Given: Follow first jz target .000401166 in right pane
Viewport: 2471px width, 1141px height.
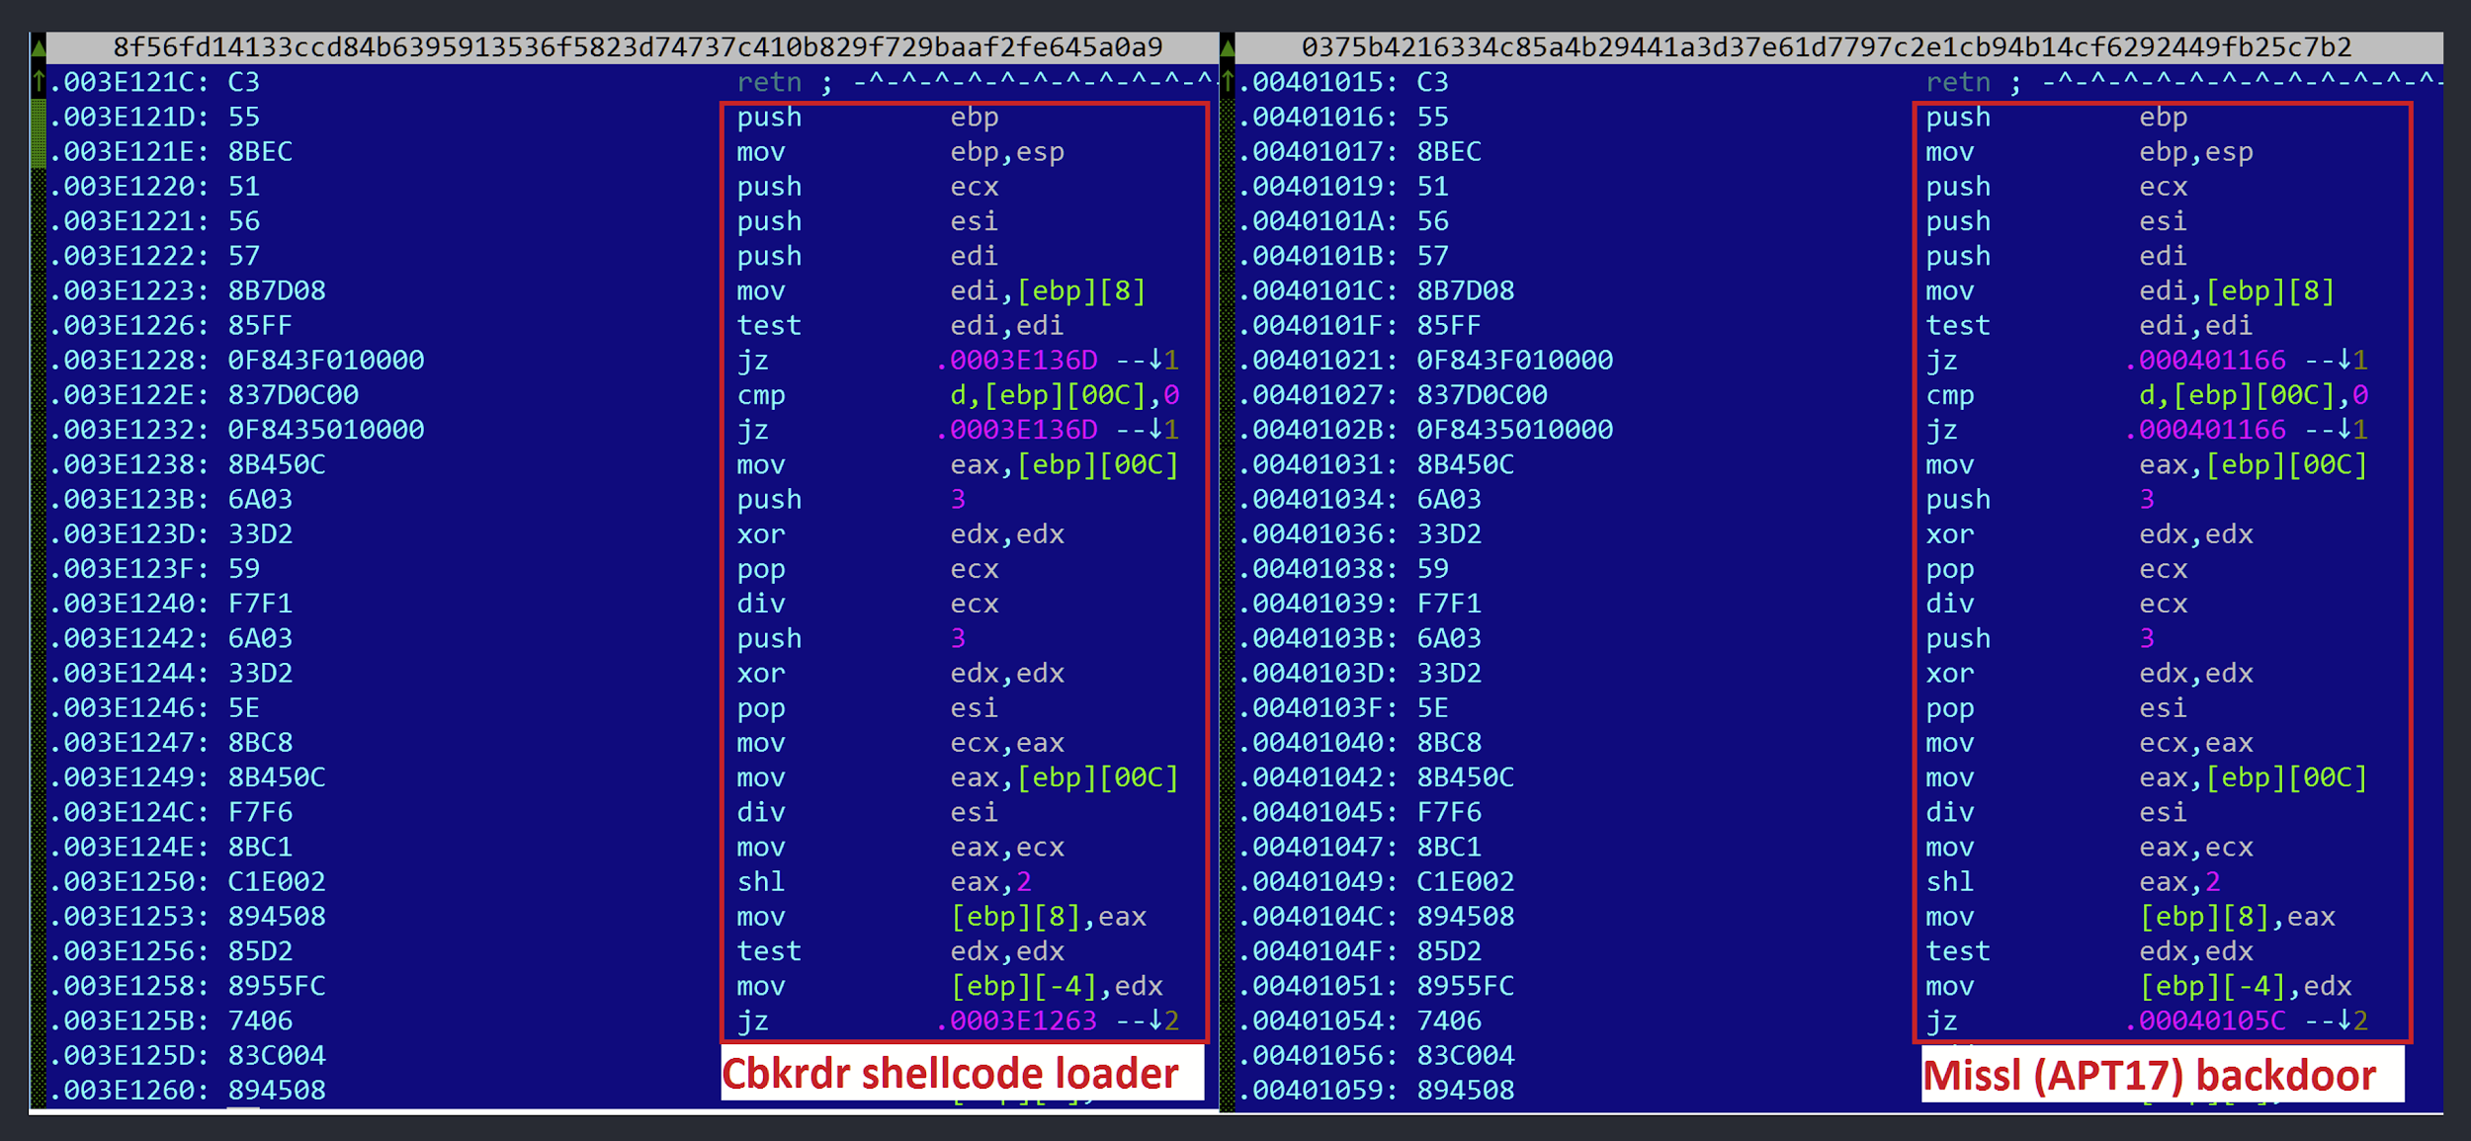Looking at the screenshot, I should (x=2207, y=361).
